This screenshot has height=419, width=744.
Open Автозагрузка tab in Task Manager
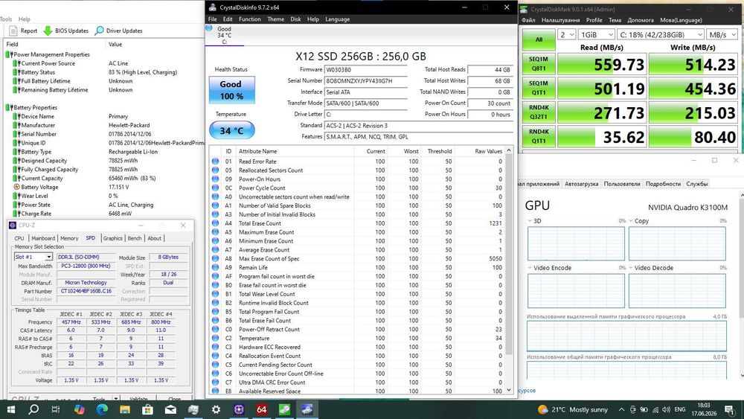pos(582,184)
